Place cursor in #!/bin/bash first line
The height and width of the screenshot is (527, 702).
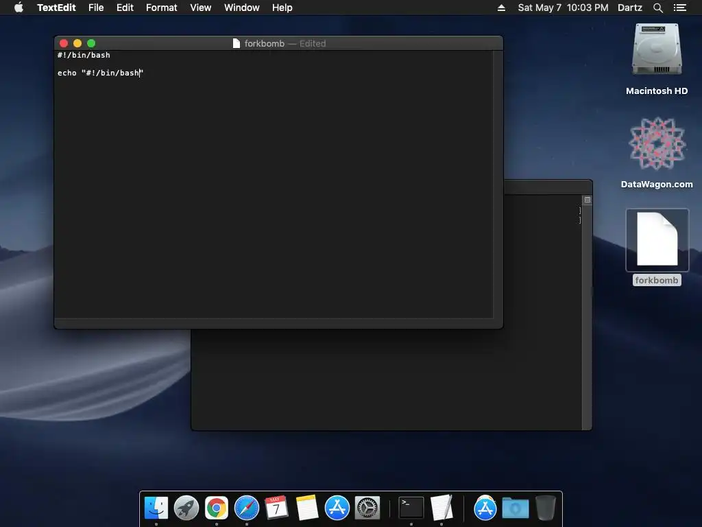84,55
